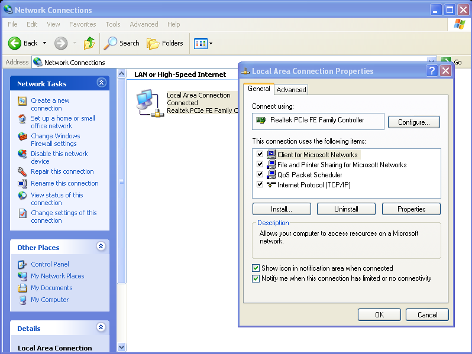Open the Back history dropdown arrow
The height and width of the screenshot is (354, 472).
(44, 43)
